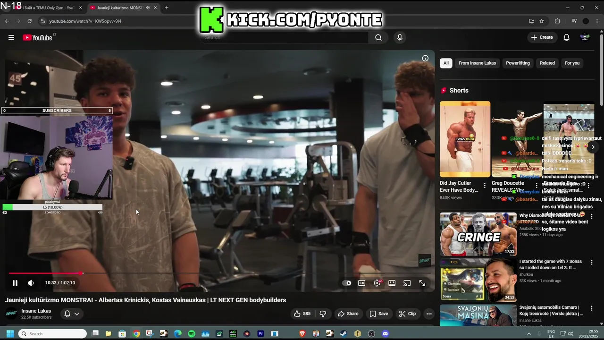
Task: Go back in browser history
Action: pyautogui.click(x=7, y=21)
